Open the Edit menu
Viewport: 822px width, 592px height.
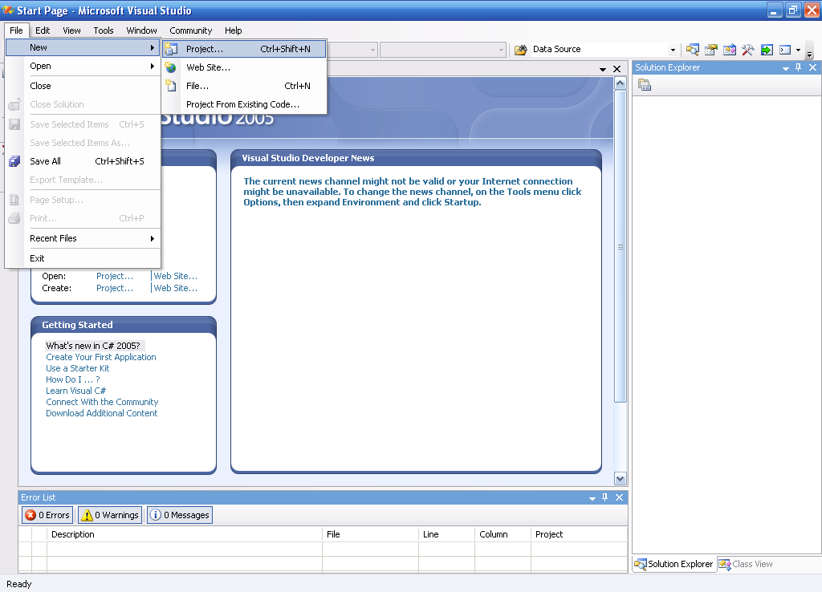(x=43, y=30)
